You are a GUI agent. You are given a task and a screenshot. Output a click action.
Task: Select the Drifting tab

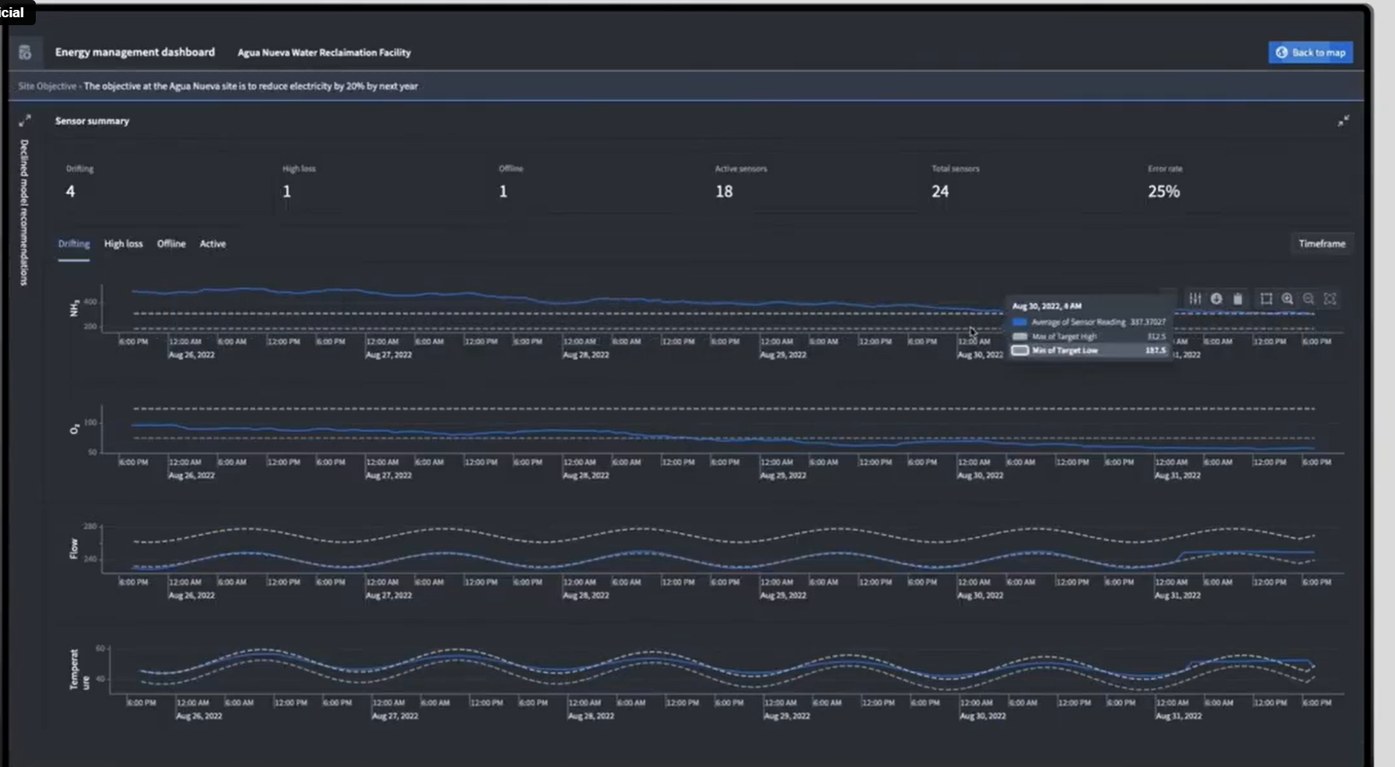point(73,244)
